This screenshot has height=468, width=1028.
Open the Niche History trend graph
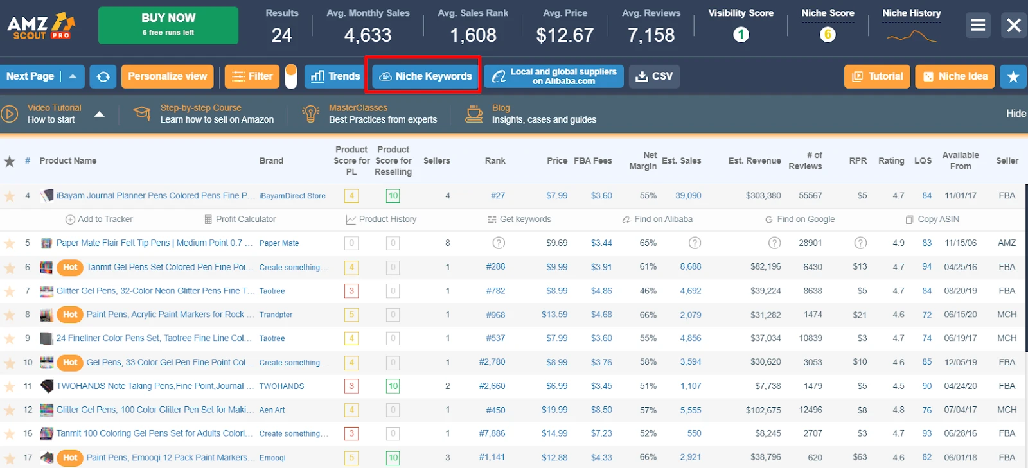(x=912, y=36)
